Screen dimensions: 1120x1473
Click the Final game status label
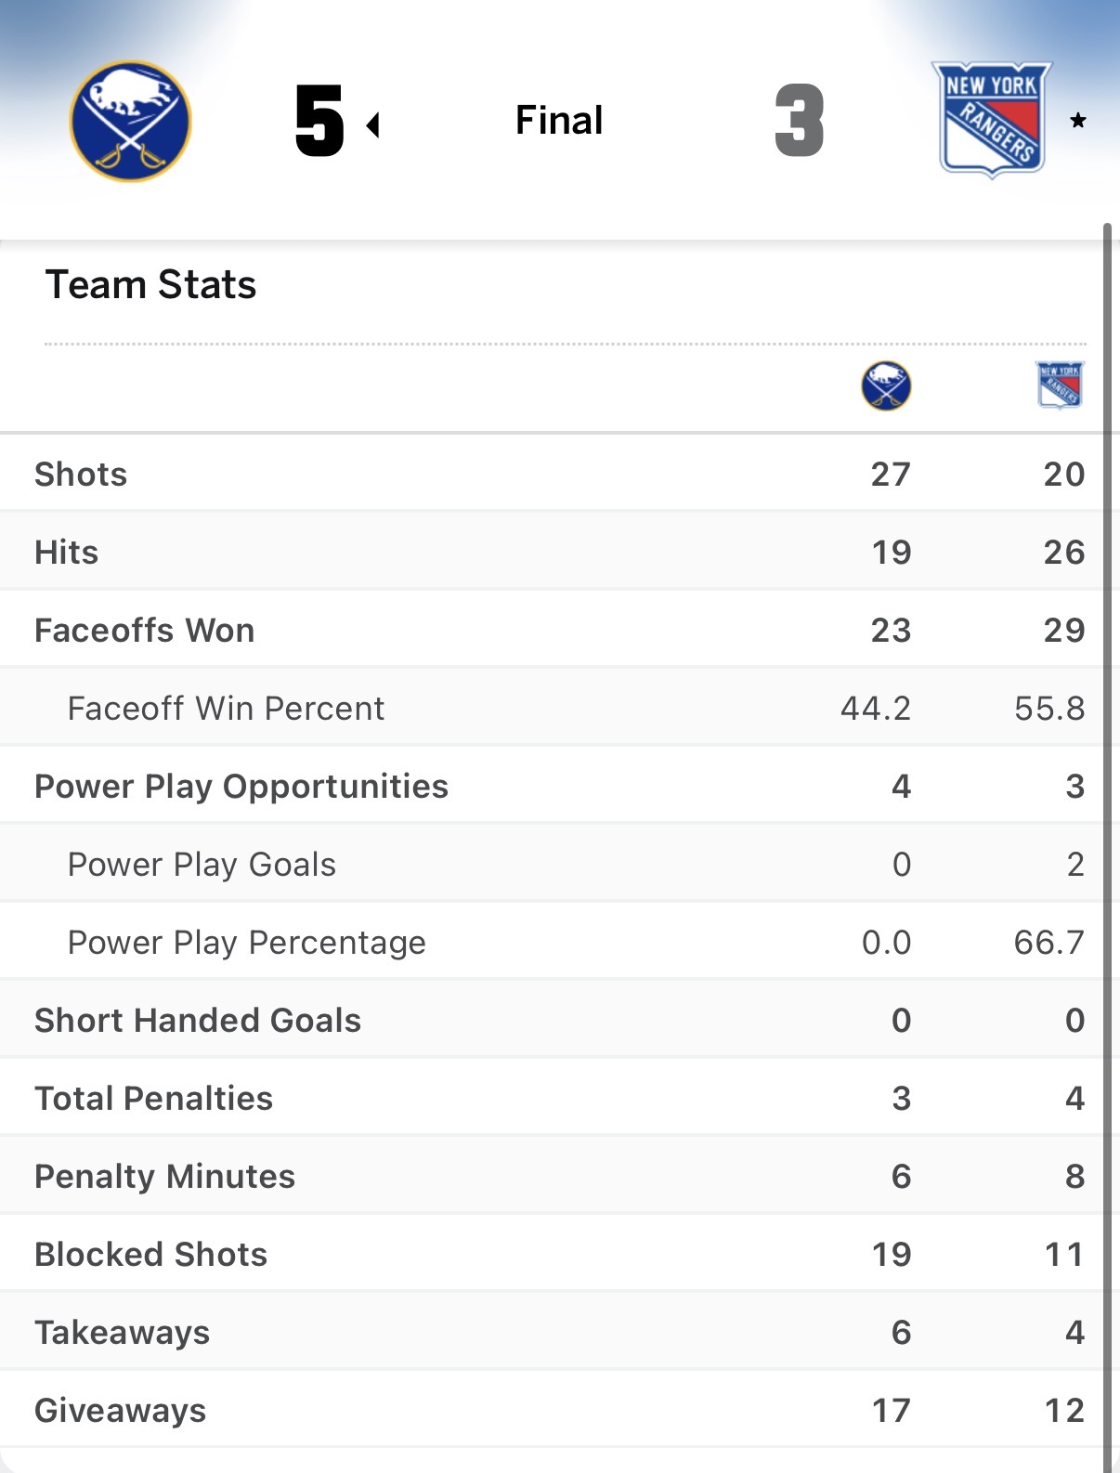click(559, 120)
